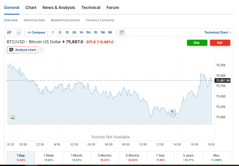Click the red down arrow price indicator
The width and height of the screenshot is (239, 166).
63,42
